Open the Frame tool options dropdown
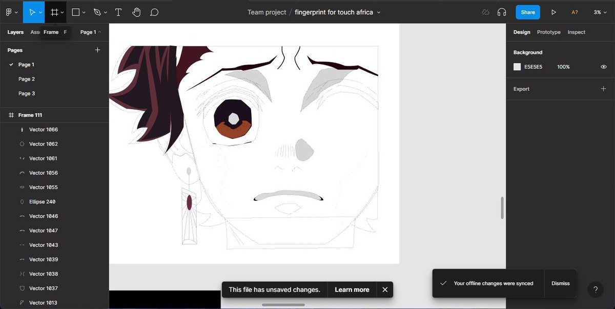The image size is (615, 309). pos(63,12)
